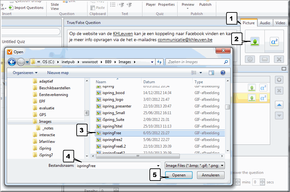Click the Bestandsnaam text field
The width and height of the screenshot is (290, 192).
(118, 166)
